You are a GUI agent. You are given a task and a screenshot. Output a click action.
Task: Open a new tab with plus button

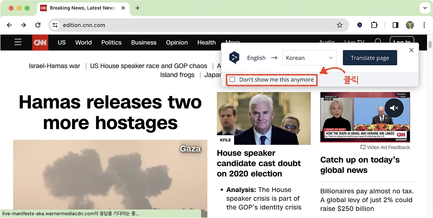137,8
